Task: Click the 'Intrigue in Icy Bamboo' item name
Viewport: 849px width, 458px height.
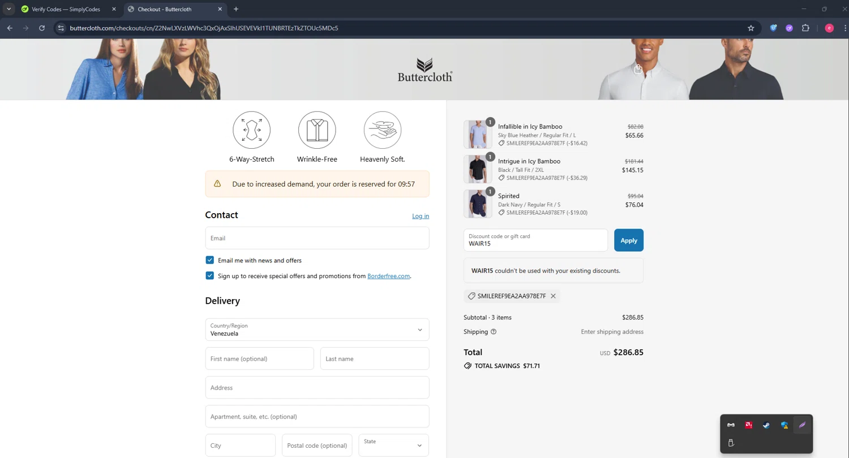Action: 529,161
